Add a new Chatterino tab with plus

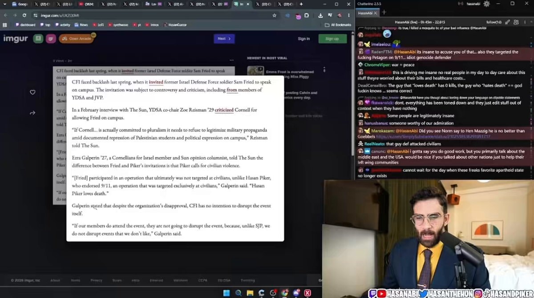point(384,12)
